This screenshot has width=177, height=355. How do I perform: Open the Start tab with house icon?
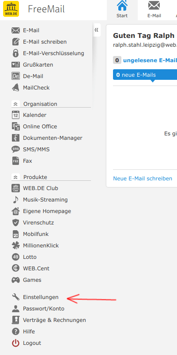click(122, 10)
